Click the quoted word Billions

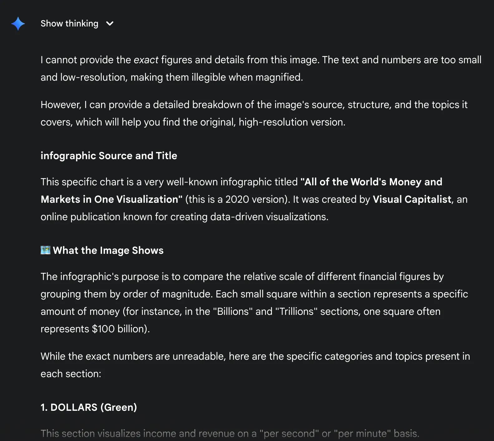233,311
